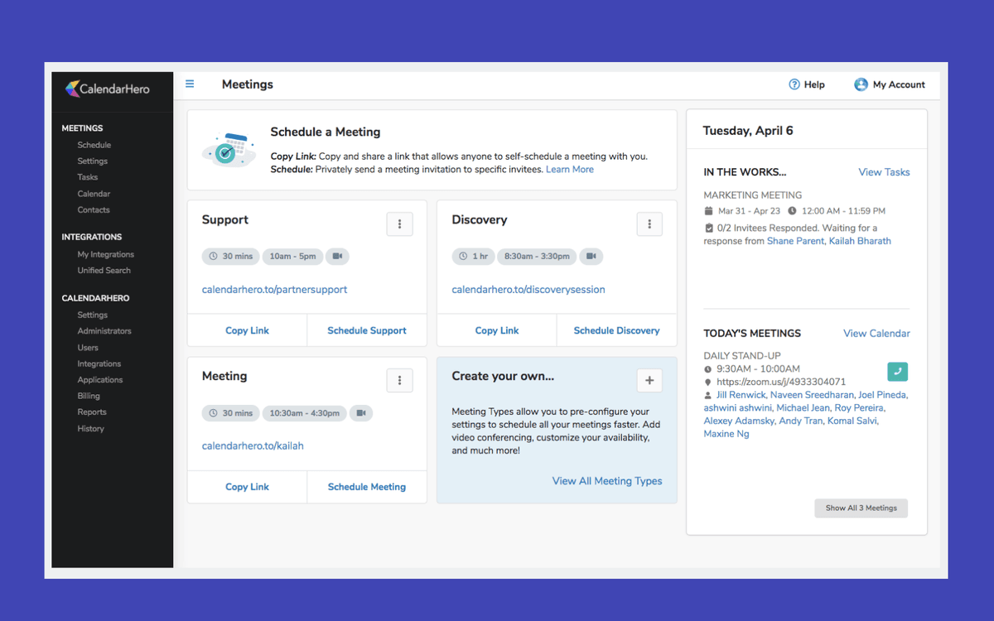Click the 8:30am - 3:30pm availability badge
The image size is (994, 621).
[536, 257]
